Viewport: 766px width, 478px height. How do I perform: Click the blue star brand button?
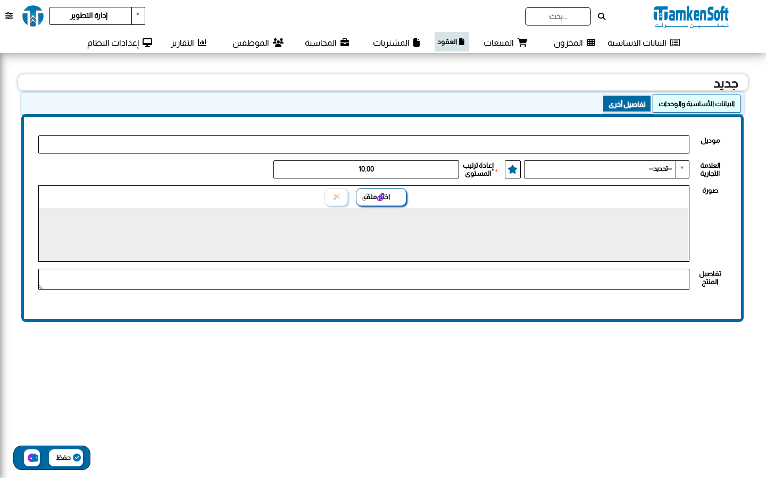tap(512, 169)
